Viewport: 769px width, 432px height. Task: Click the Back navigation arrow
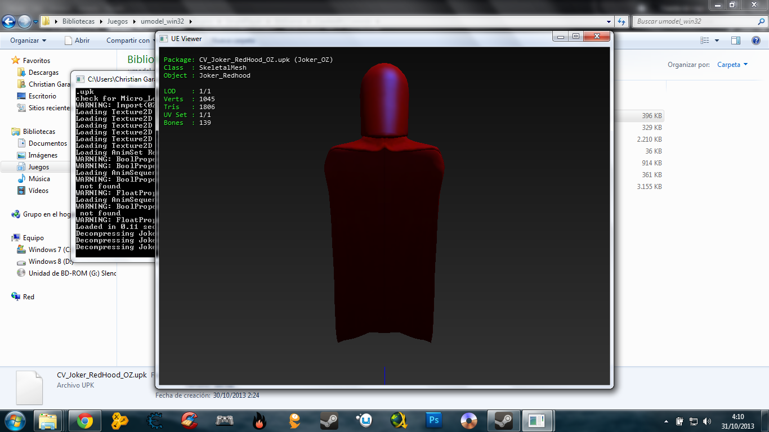tap(9, 21)
